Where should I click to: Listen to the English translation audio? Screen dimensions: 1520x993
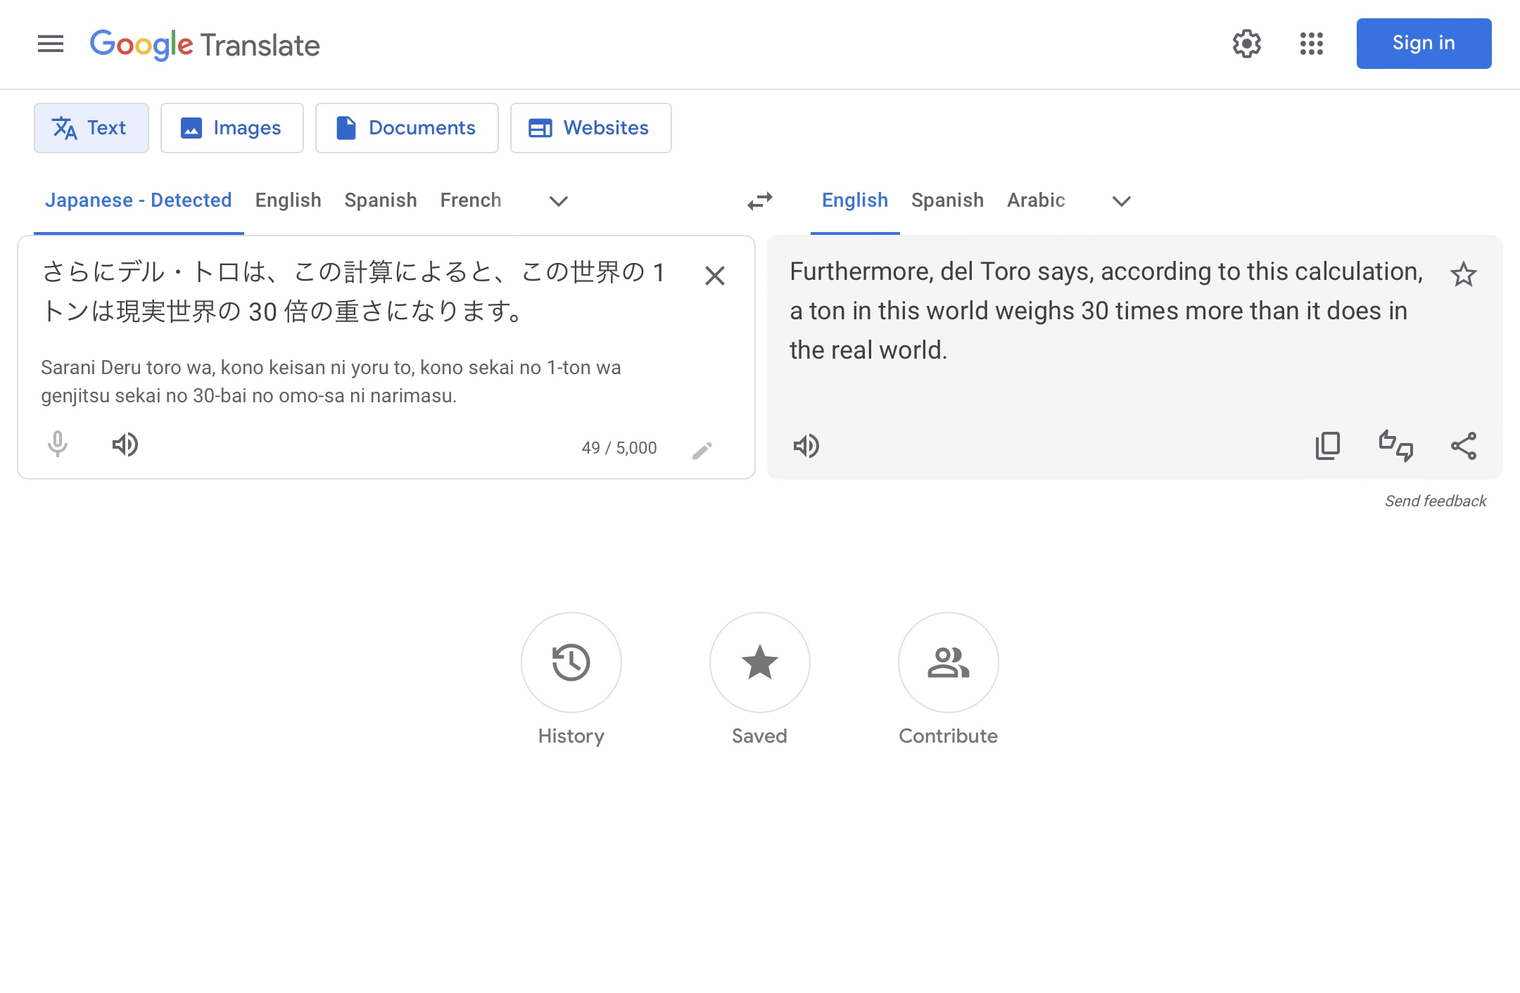pyautogui.click(x=806, y=446)
